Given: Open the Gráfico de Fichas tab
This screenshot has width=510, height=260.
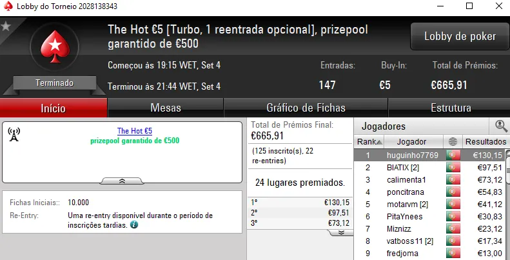Looking at the screenshot, I should click(306, 108).
